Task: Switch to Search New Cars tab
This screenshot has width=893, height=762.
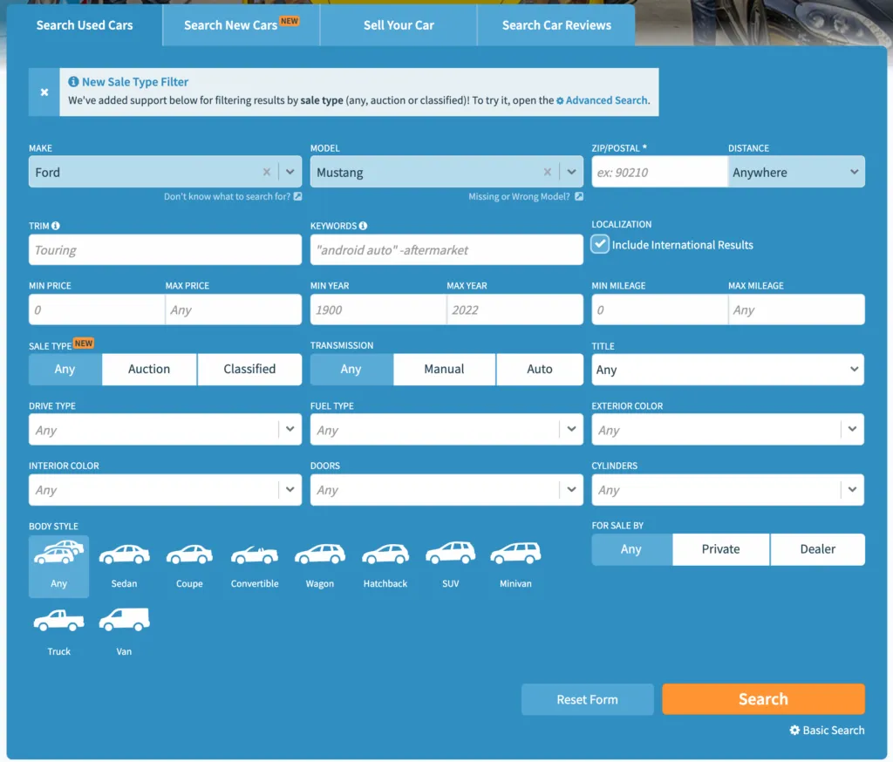Action: (240, 25)
